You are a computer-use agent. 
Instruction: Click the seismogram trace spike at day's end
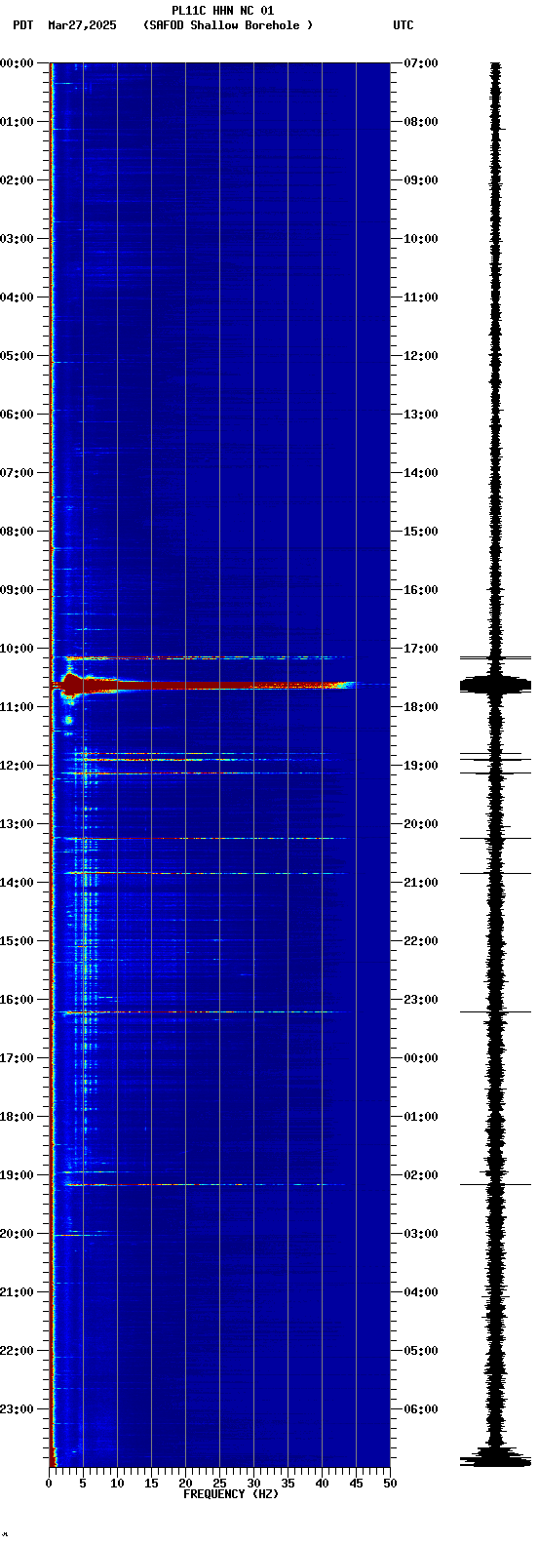tap(496, 1459)
